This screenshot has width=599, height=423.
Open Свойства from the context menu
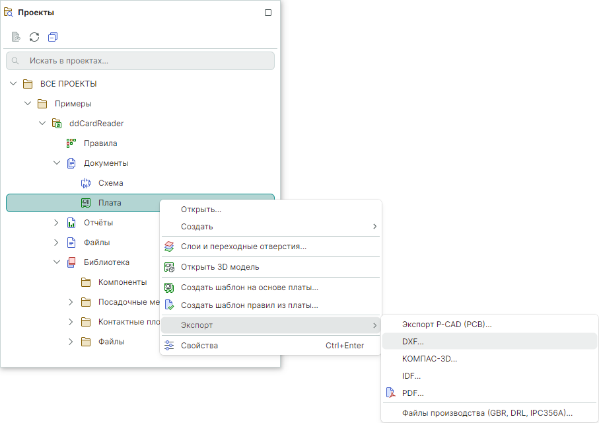(199, 346)
